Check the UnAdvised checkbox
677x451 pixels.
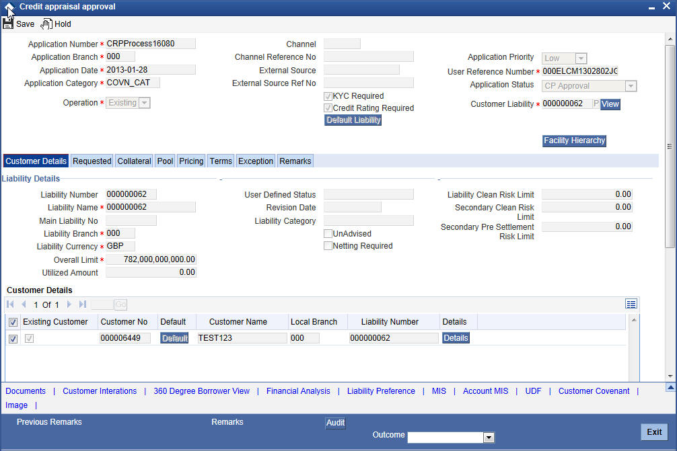point(328,234)
